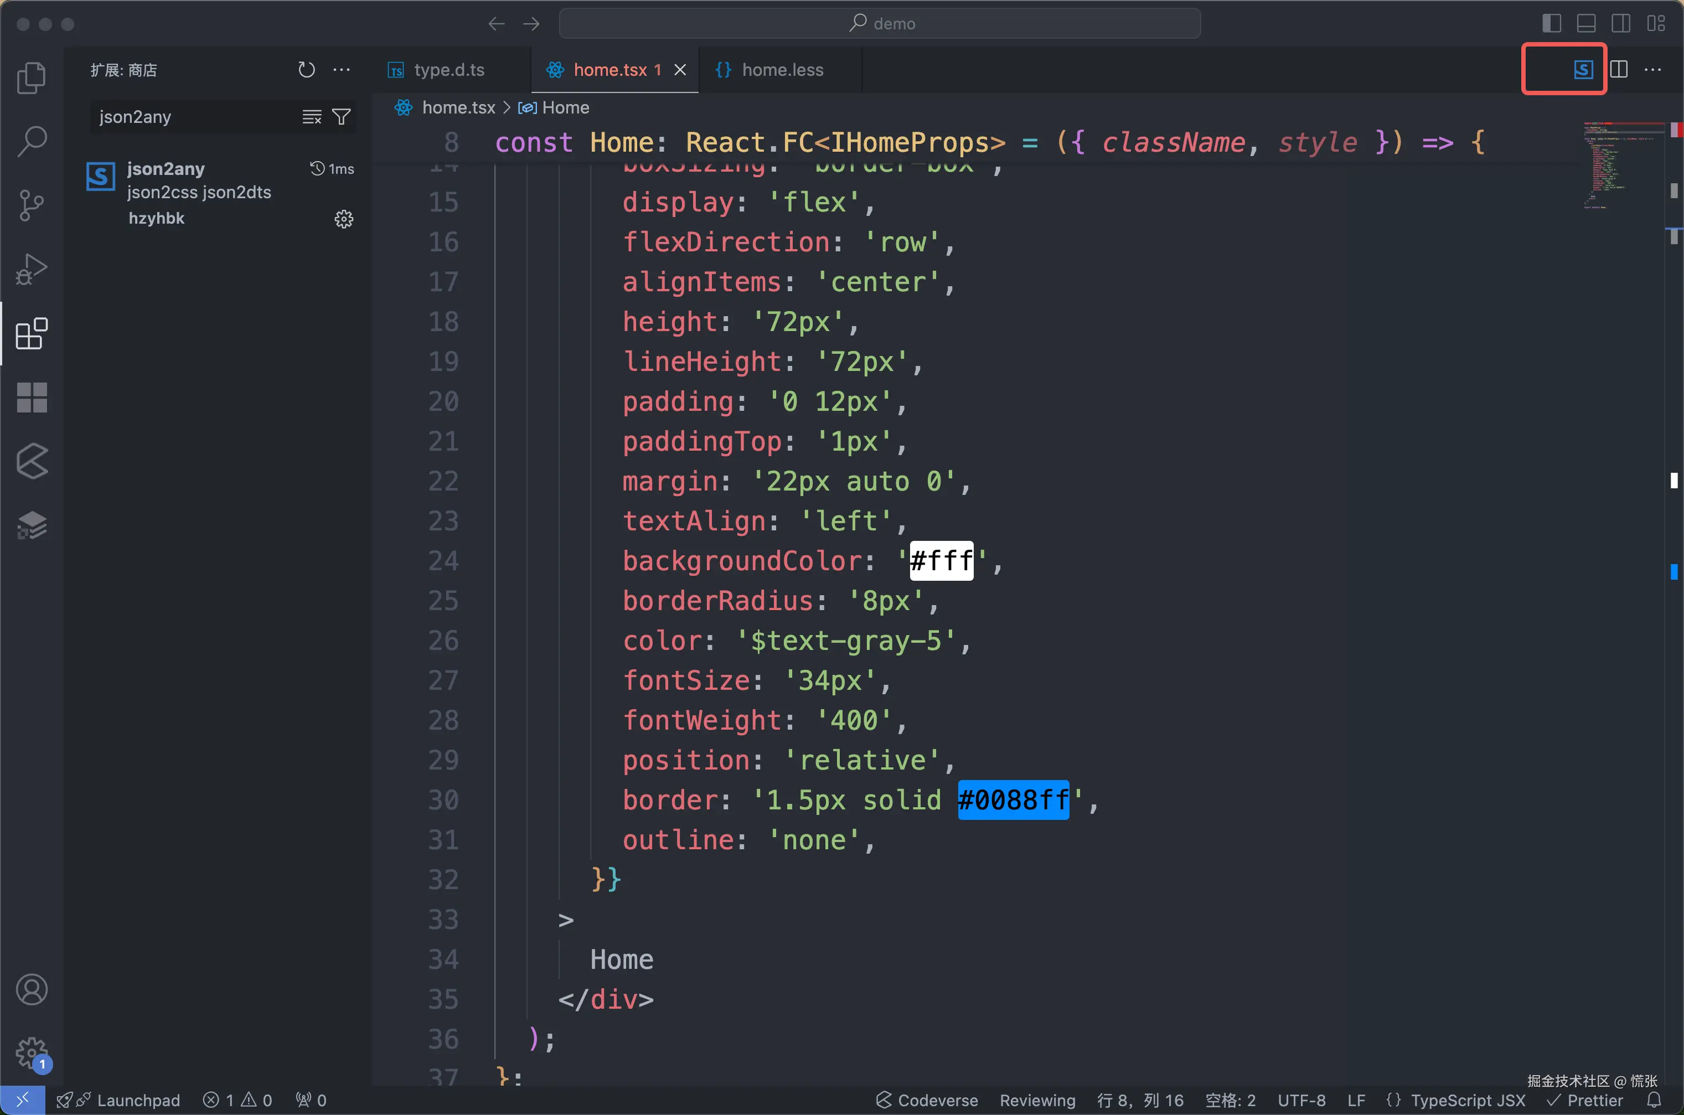
Task: Click the #0088ff color highlight
Action: coord(1013,800)
